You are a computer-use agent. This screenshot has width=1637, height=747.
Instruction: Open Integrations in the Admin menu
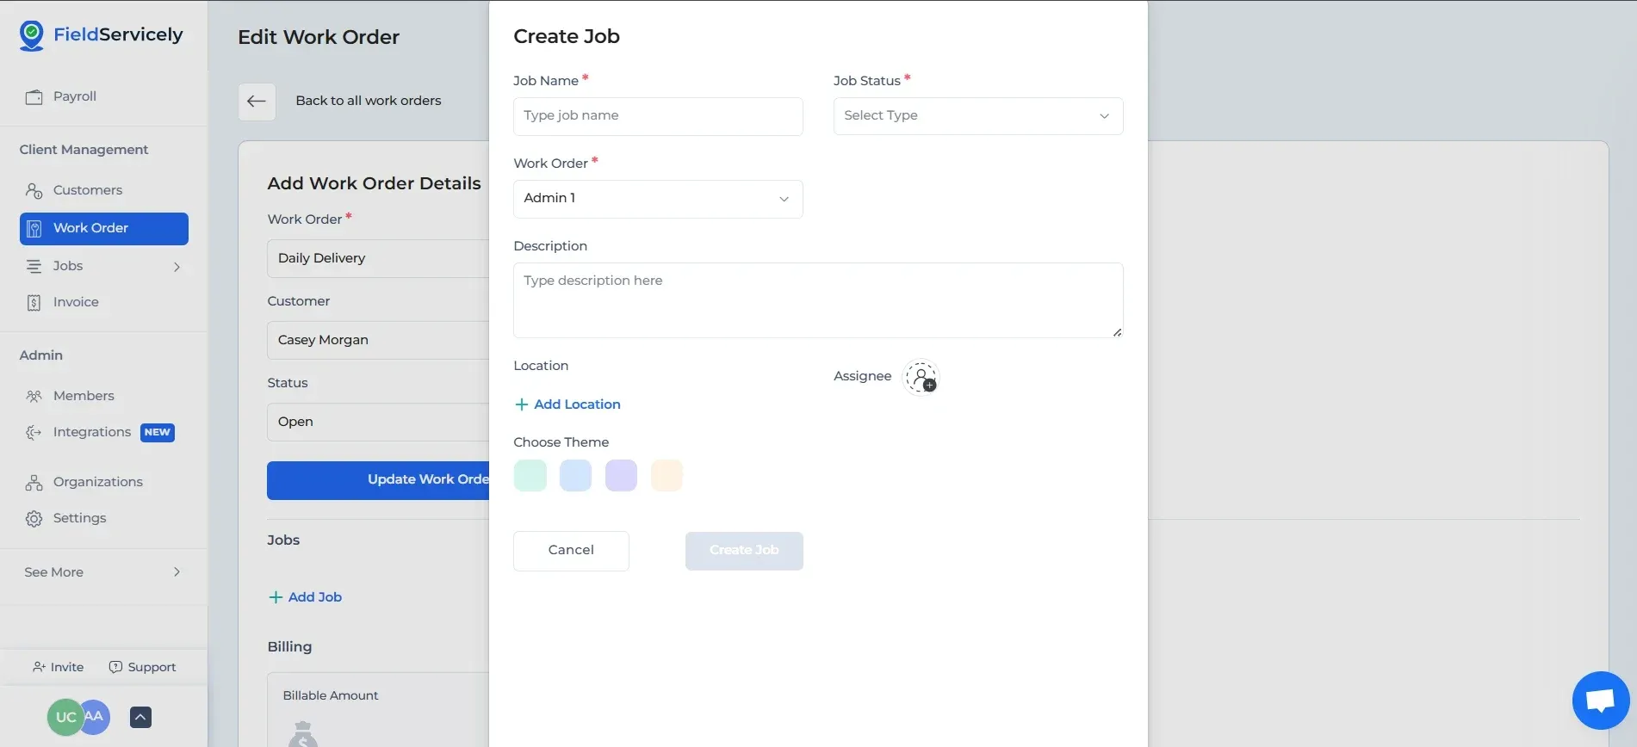91,432
